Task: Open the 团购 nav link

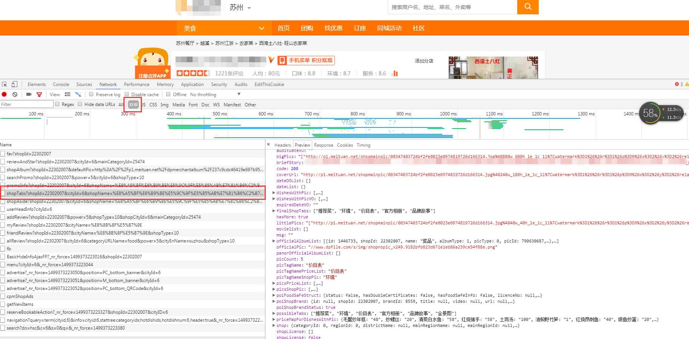Action: pos(307,28)
